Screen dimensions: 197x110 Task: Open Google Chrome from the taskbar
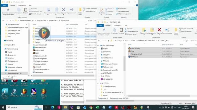point(91,107)
